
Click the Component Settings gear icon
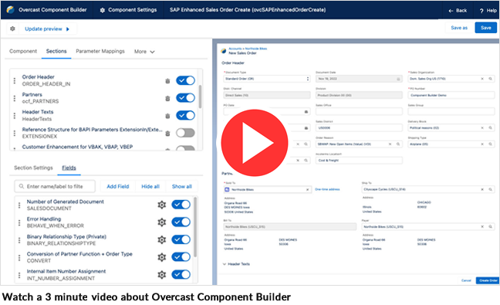102,10
